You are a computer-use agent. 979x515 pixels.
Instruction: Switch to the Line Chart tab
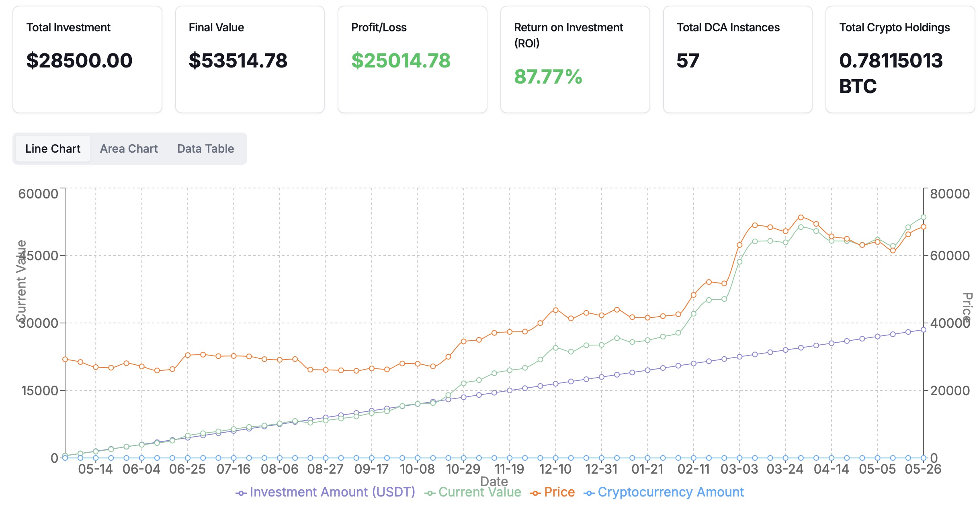(53, 149)
